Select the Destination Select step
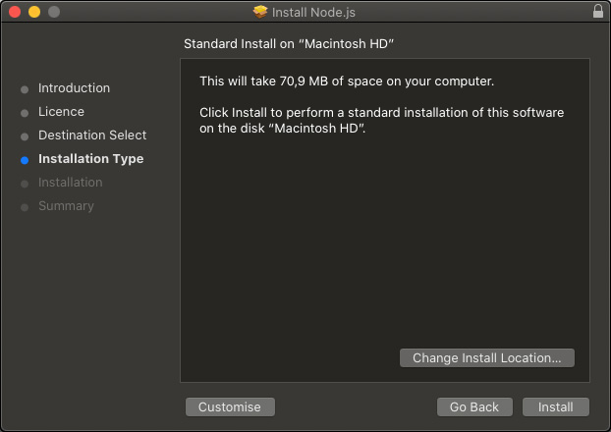Viewport: 611px width, 432px height. coord(92,135)
